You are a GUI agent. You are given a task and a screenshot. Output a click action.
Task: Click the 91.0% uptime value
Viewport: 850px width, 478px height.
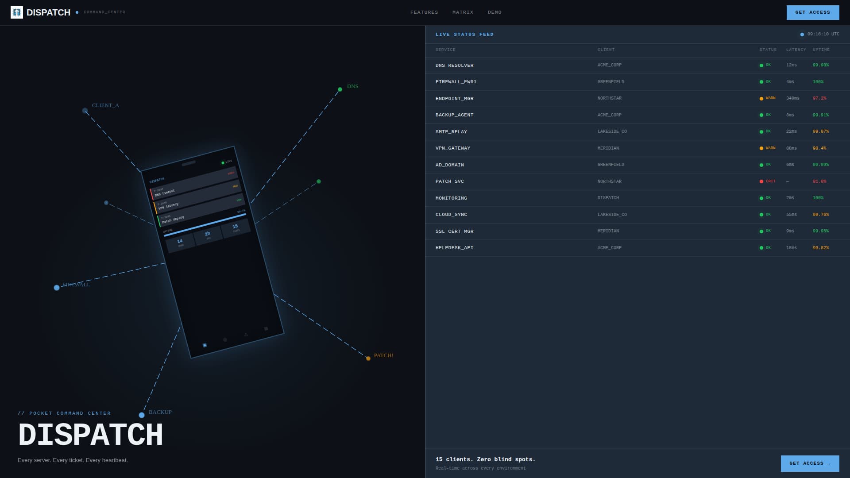pyautogui.click(x=819, y=181)
